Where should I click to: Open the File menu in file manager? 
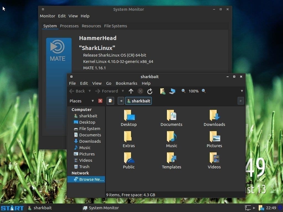click(72, 83)
